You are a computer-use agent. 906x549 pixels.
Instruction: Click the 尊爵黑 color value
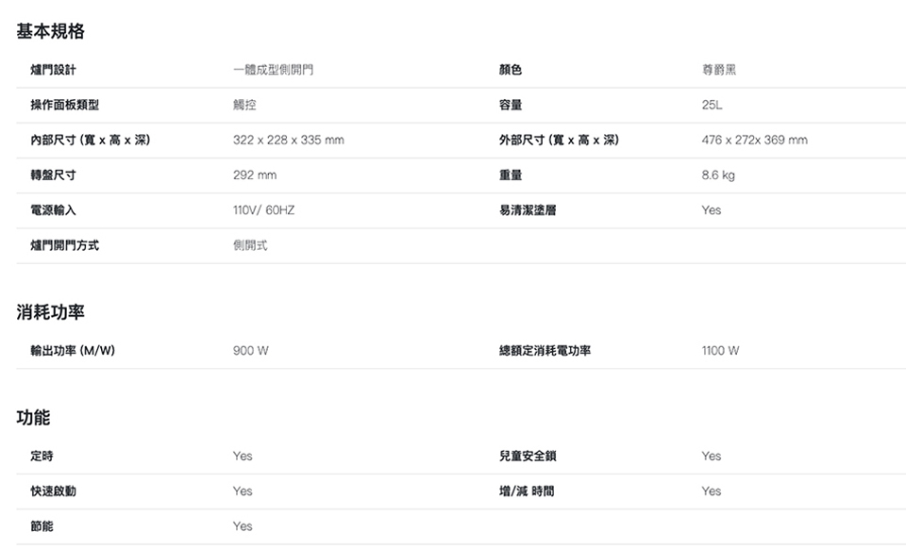coord(719,71)
